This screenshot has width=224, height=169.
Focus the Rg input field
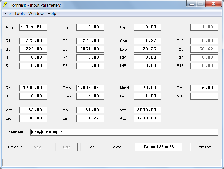point(147,27)
